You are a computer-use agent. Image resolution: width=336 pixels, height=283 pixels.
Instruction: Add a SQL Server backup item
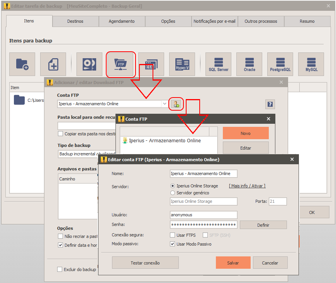(x=218, y=64)
